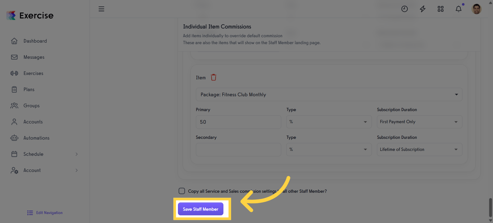The width and height of the screenshot is (493, 223).
Task: Click inside the Secondary commission field
Action: pyautogui.click(x=238, y=149)
